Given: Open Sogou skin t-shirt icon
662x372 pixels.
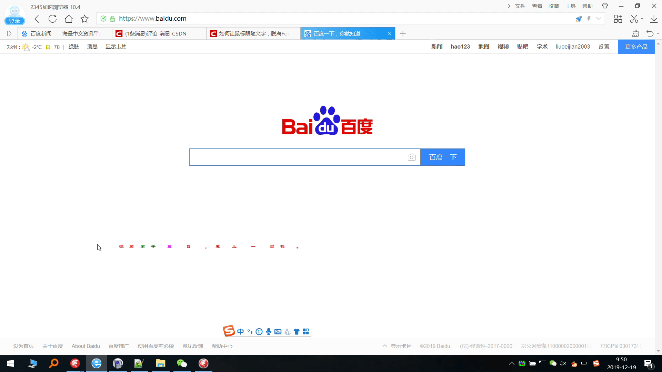Looking at the screenshot, I should click(x=297, y=331).
